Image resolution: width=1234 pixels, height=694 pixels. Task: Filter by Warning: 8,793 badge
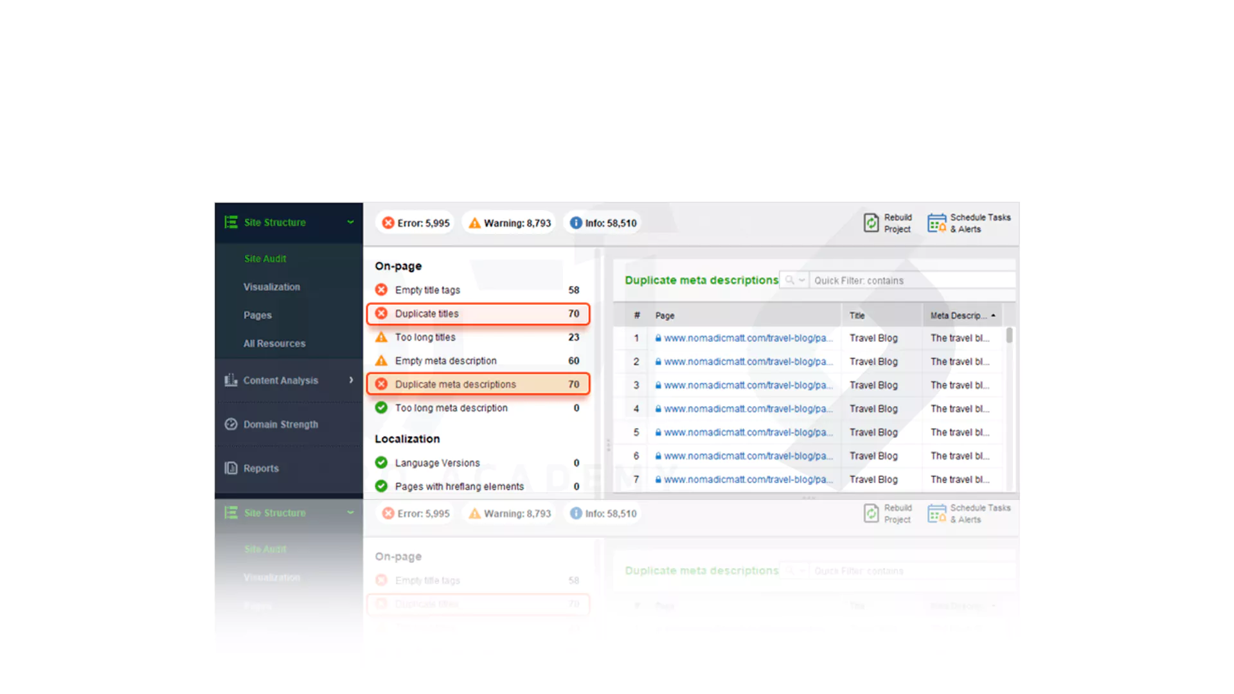pos(509,223)
